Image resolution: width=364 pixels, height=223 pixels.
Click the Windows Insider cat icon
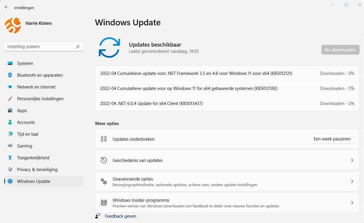(104, 203)
